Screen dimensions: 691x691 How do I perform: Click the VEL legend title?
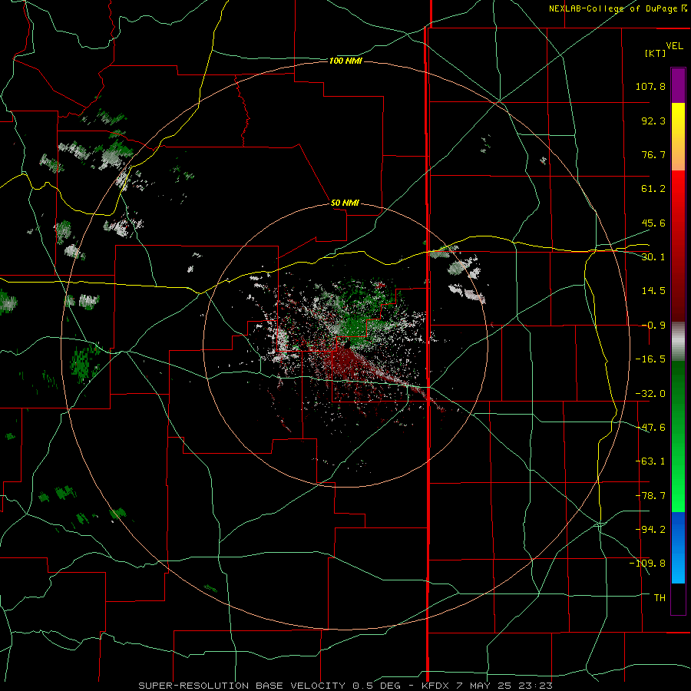coord(674,46)
